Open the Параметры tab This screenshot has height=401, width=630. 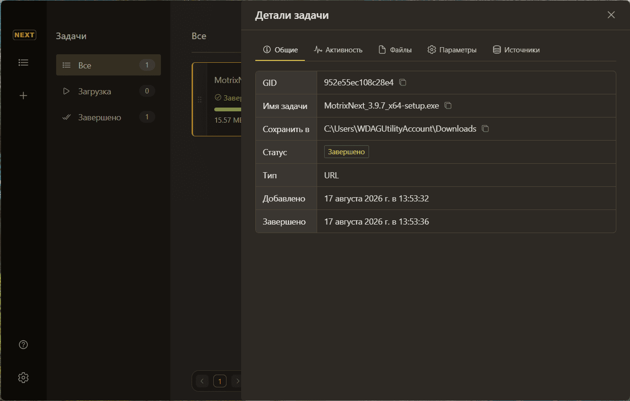(452, 50)
